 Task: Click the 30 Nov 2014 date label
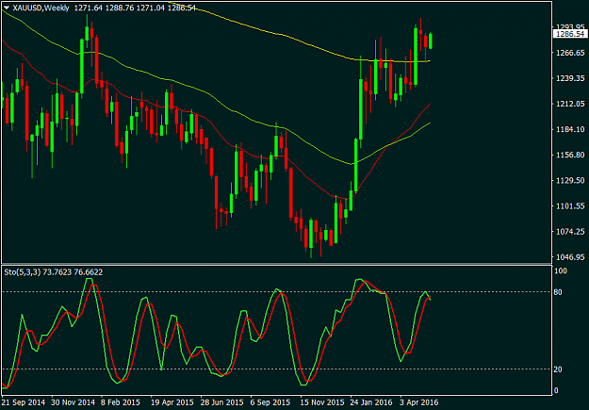(x=73, y=402)
